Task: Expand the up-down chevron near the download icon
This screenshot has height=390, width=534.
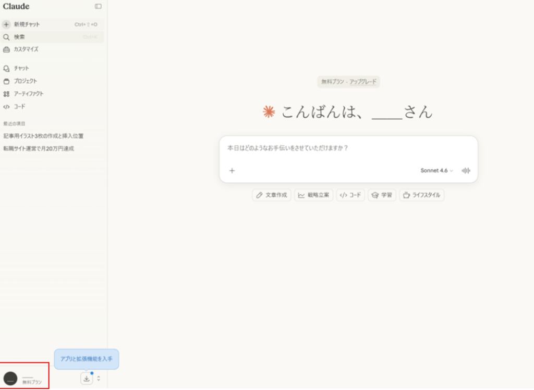Action: (x=98, y=379)
